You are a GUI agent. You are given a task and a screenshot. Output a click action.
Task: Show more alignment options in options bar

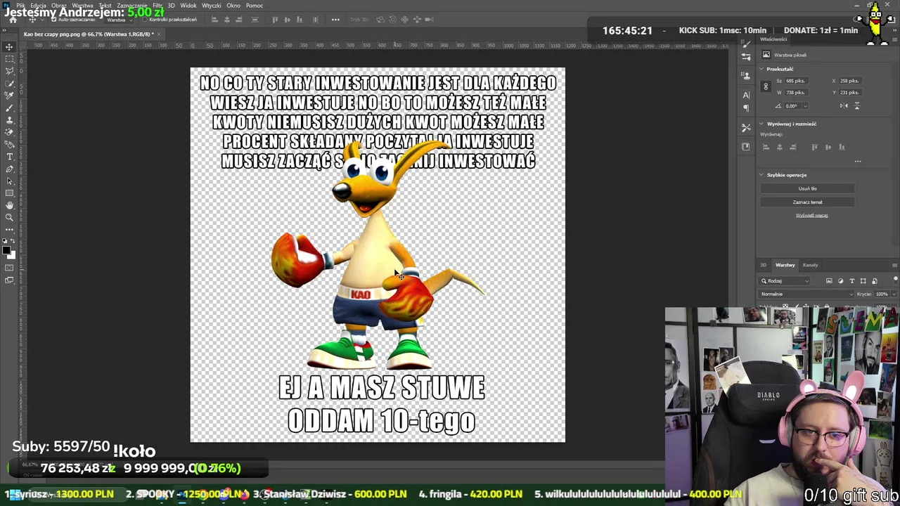(x=335, y=20)
